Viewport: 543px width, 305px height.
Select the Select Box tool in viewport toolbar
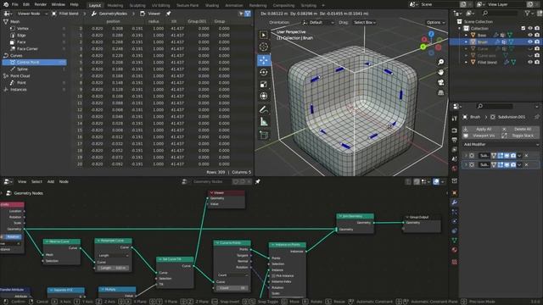264,35
